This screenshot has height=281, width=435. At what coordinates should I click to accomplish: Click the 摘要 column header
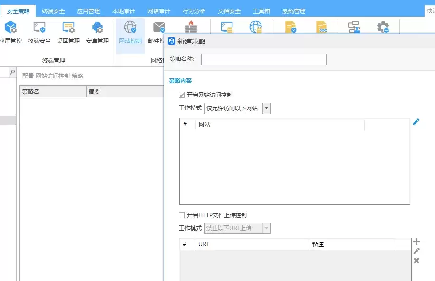tap(125, 92)
